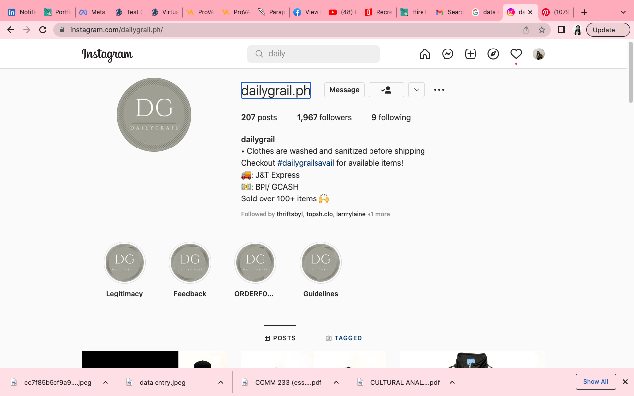View the 9 following list
The image size is (634, 396).
click(x=391, y=117)
